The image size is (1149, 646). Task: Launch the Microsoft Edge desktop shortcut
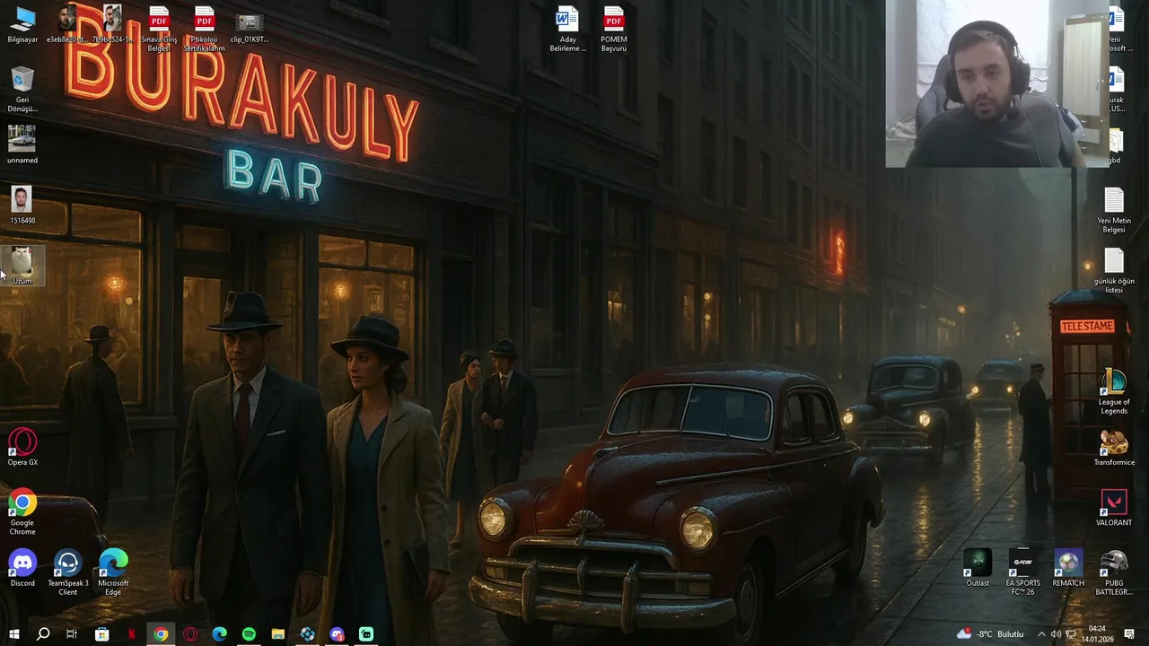coord(113,572)
